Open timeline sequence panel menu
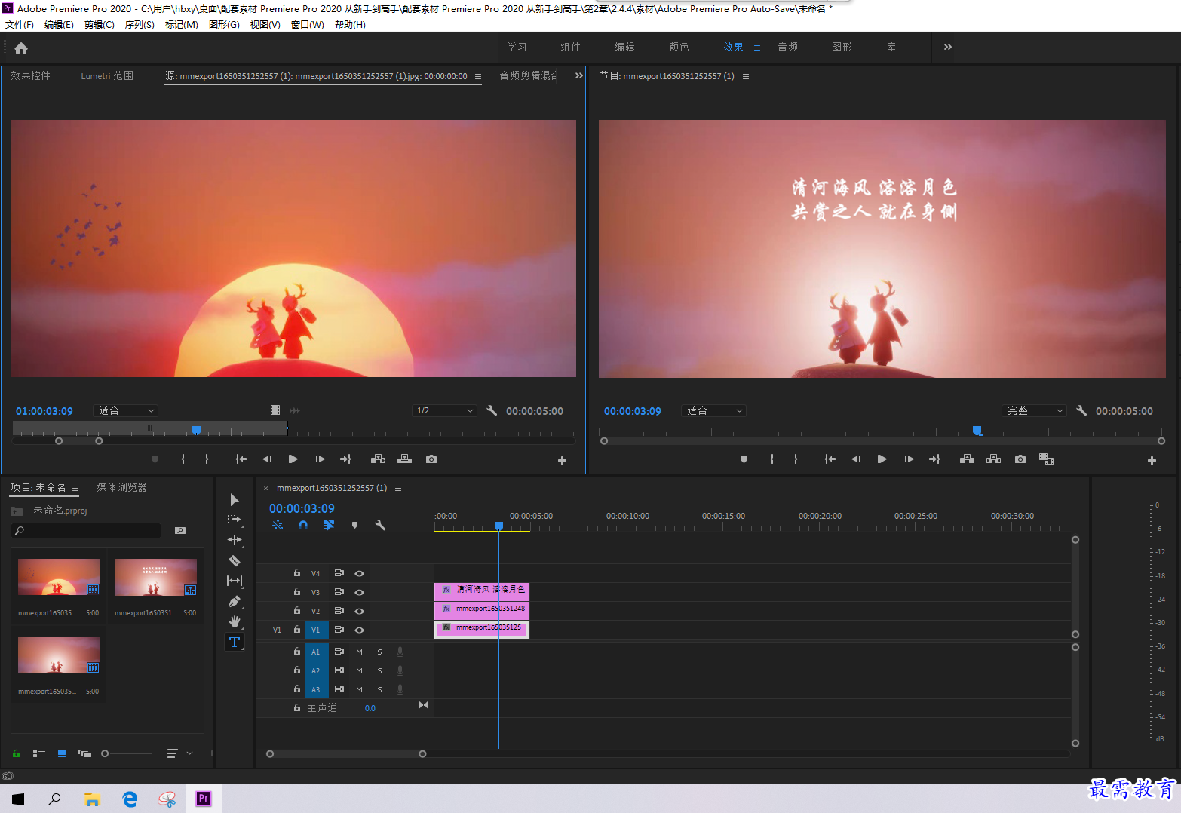The height and width of the screenshot is (813, 1181). (398, 488)
